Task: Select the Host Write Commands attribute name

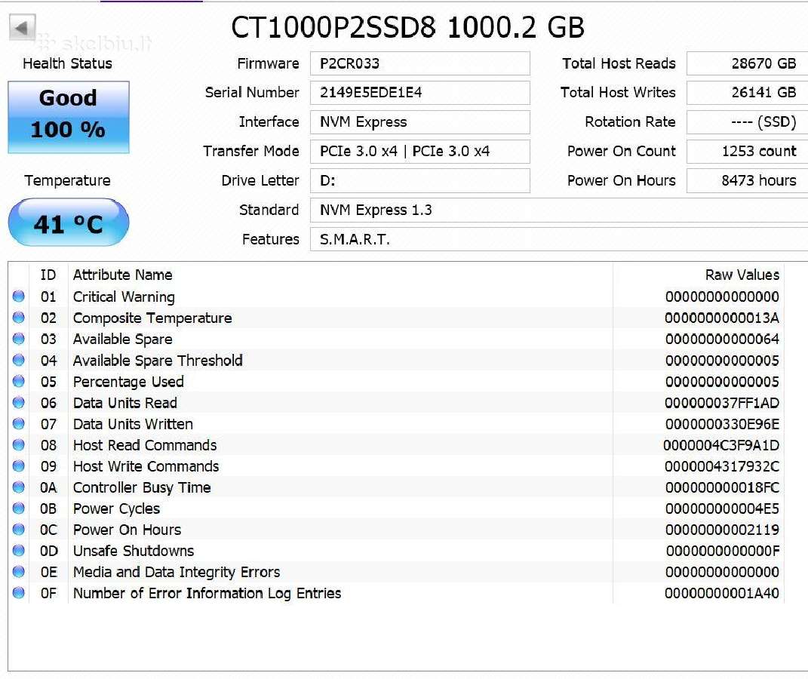Action: [x=146, y=466]
